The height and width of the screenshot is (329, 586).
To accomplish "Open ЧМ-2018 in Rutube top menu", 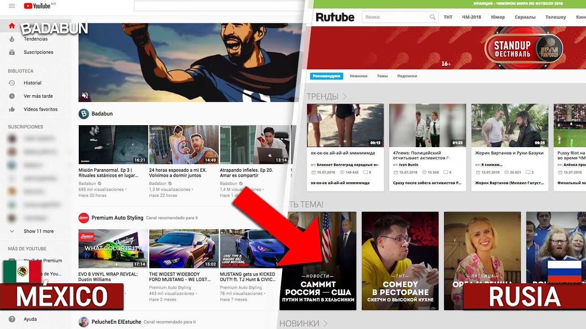I will tap(472, 17).
